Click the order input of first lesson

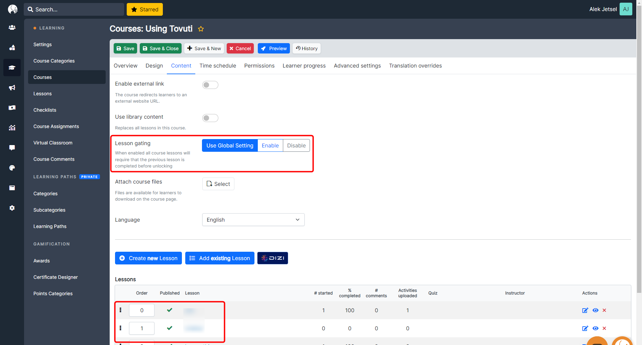(142, 310)
